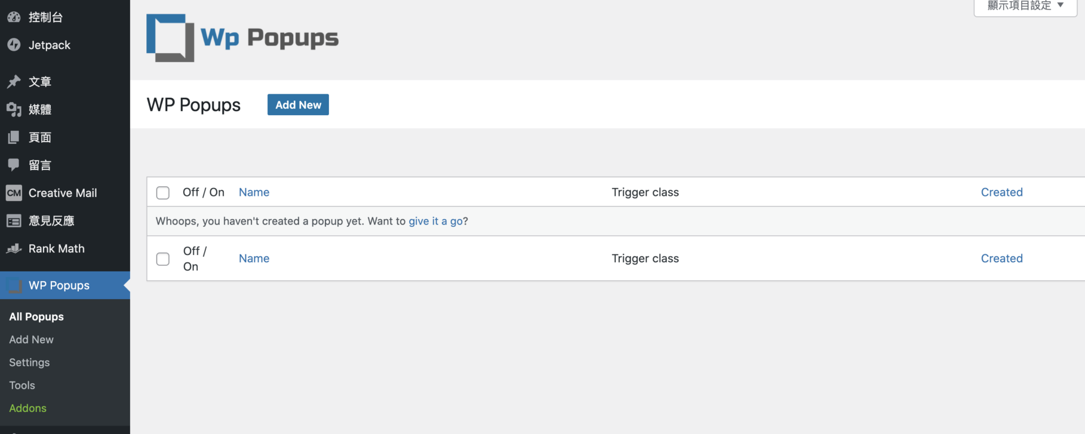Sort by Created in the table header

click(1001, 192)
